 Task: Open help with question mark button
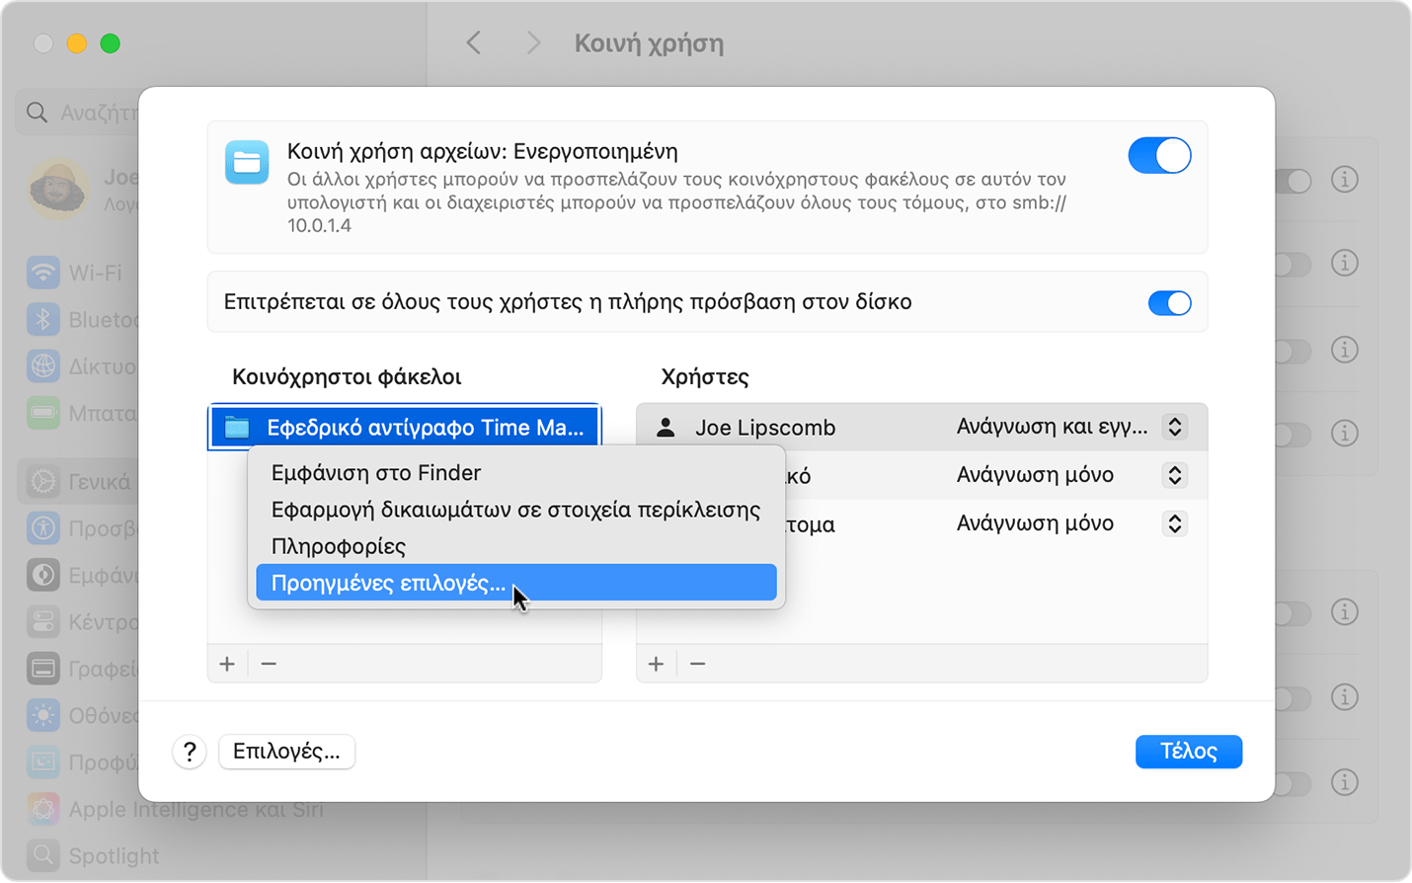point(190,752)
